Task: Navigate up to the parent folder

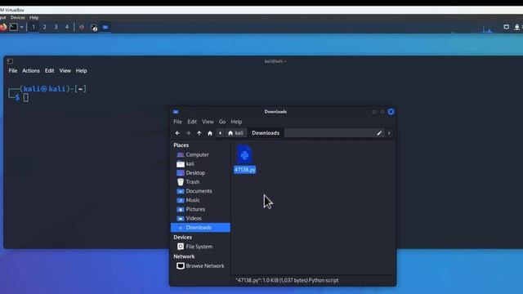Action: click(x=199, y=133)
